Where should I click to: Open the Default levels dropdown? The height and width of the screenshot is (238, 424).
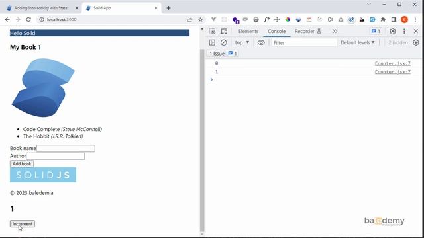pyautogui.click(x=358, y=42)
